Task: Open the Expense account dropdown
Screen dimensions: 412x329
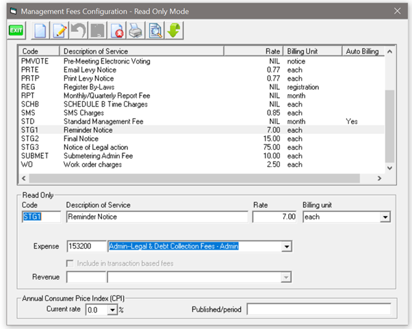Action: pos(286,246)
